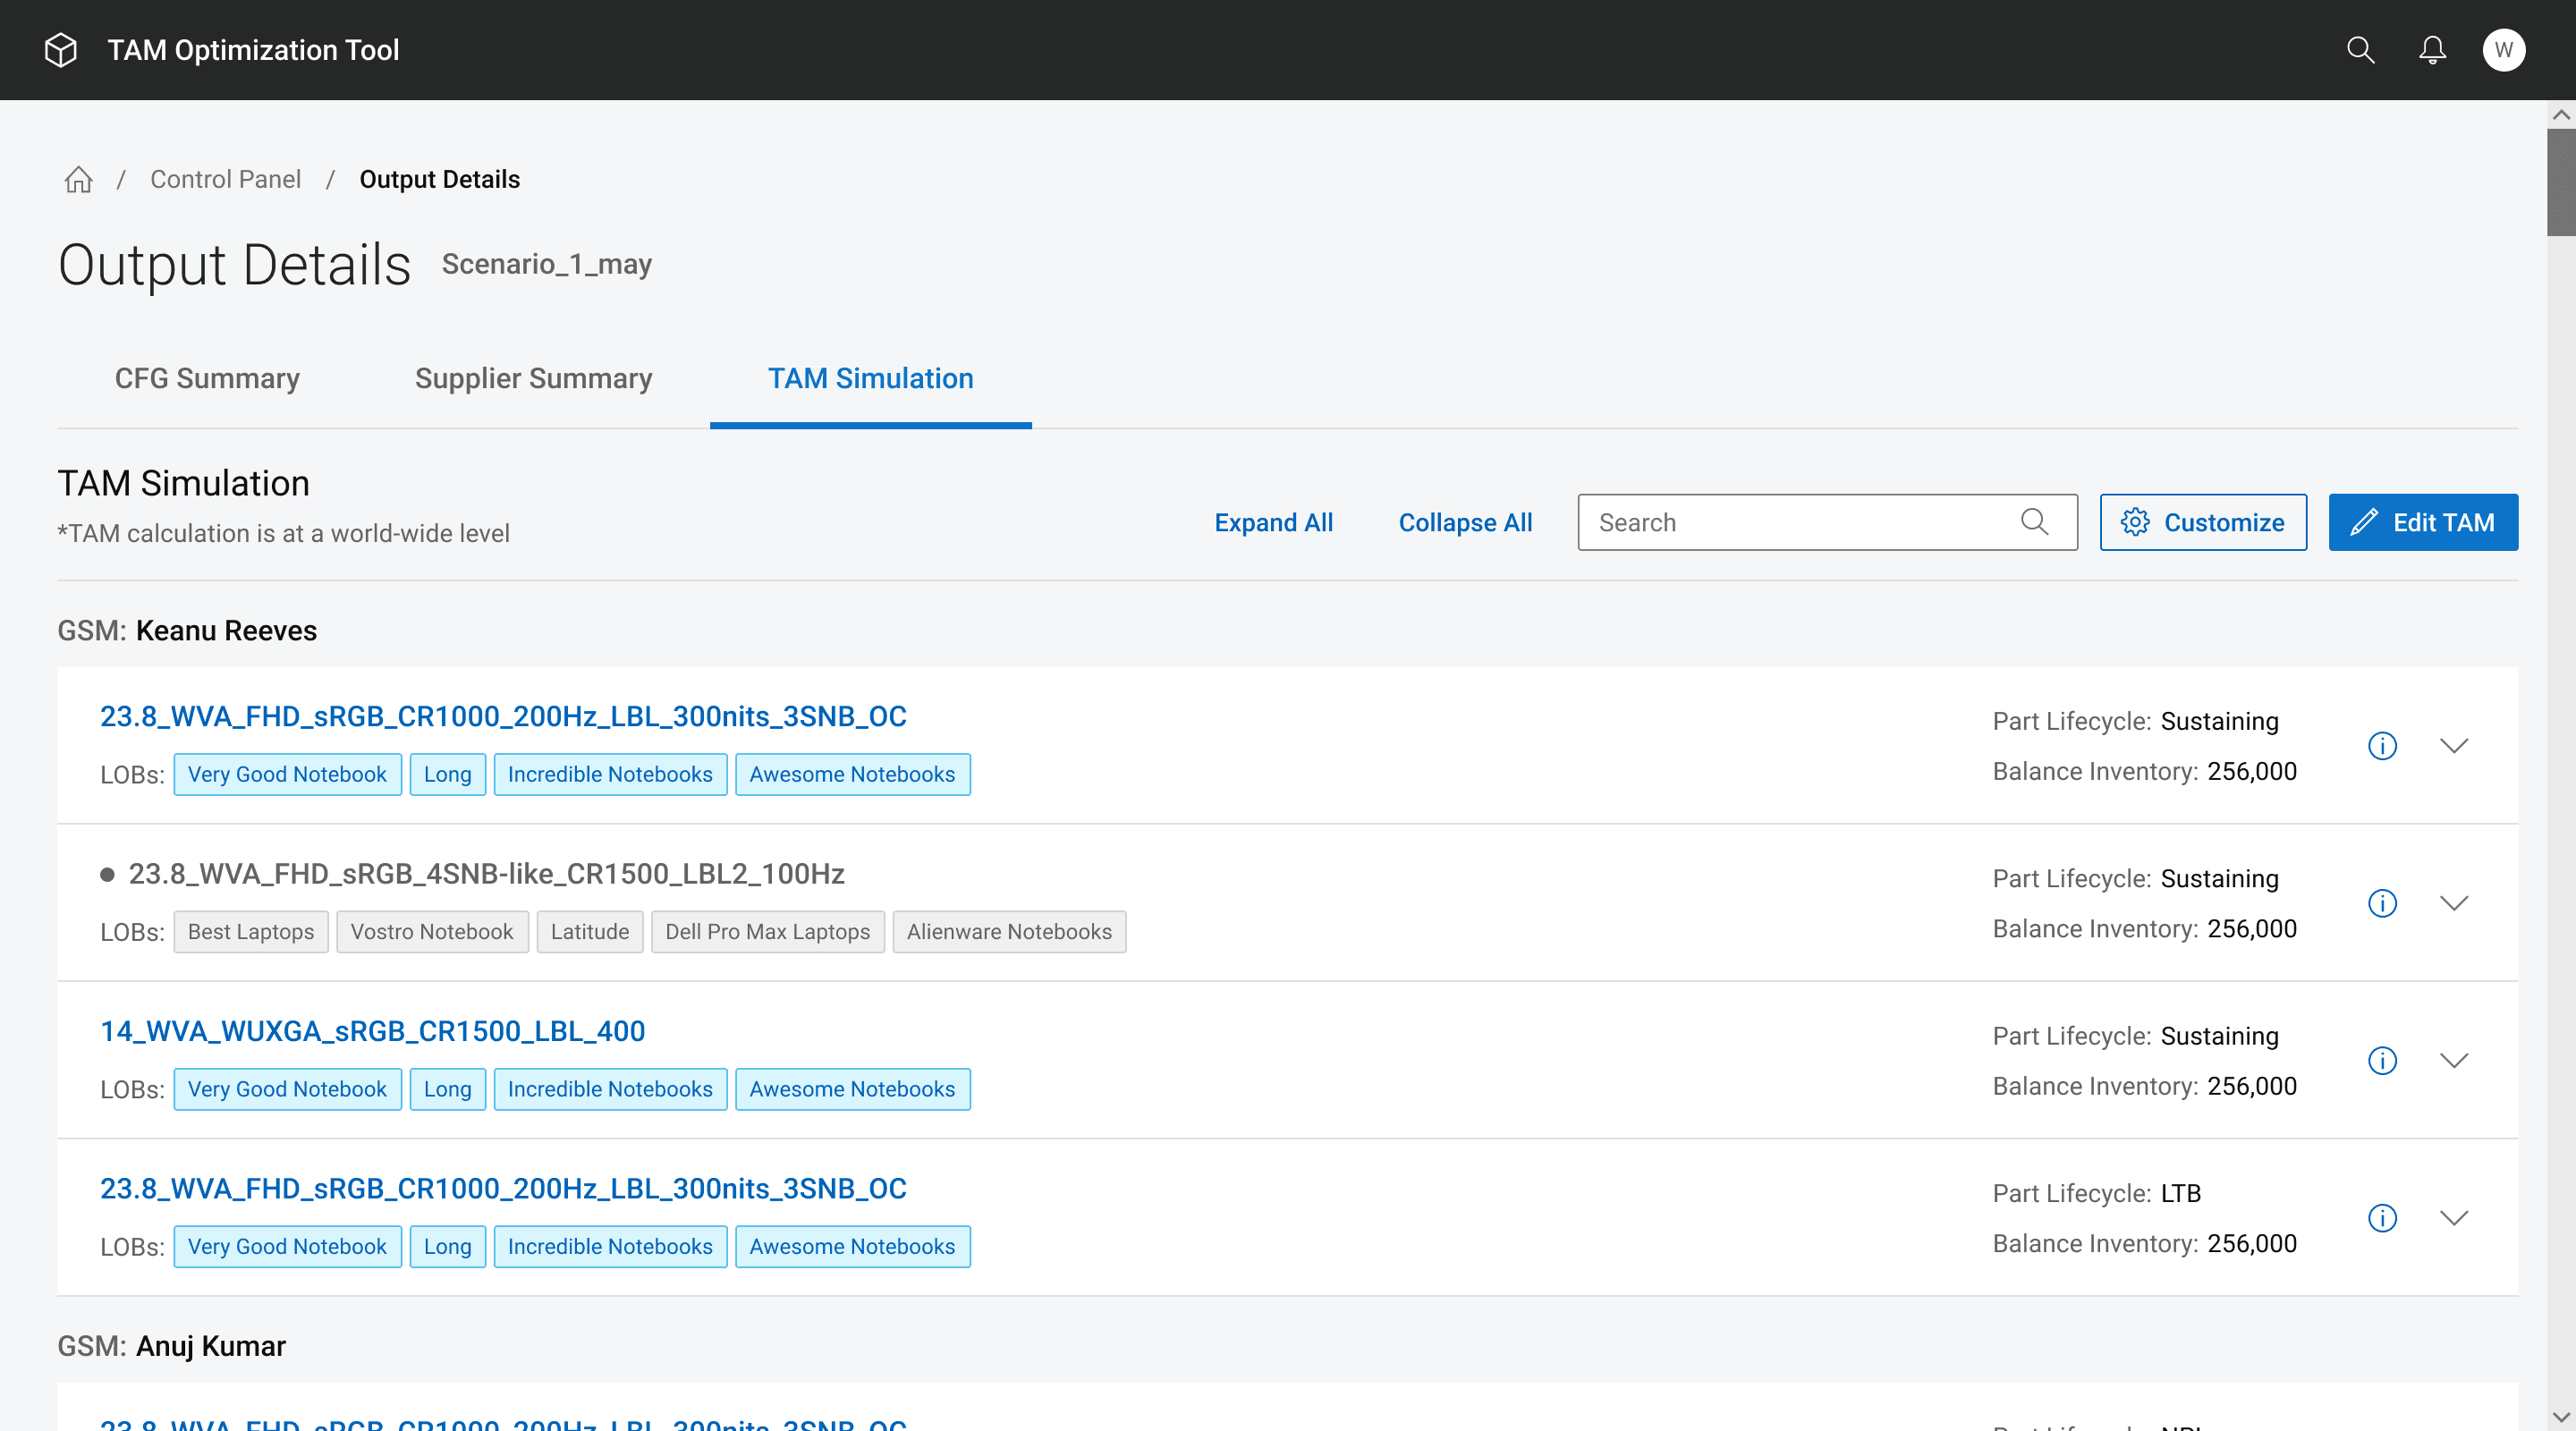Click the magnifier icon inside the search field
Viewport: 2576px width, 1431px height.
click(x=2034, y=522)
